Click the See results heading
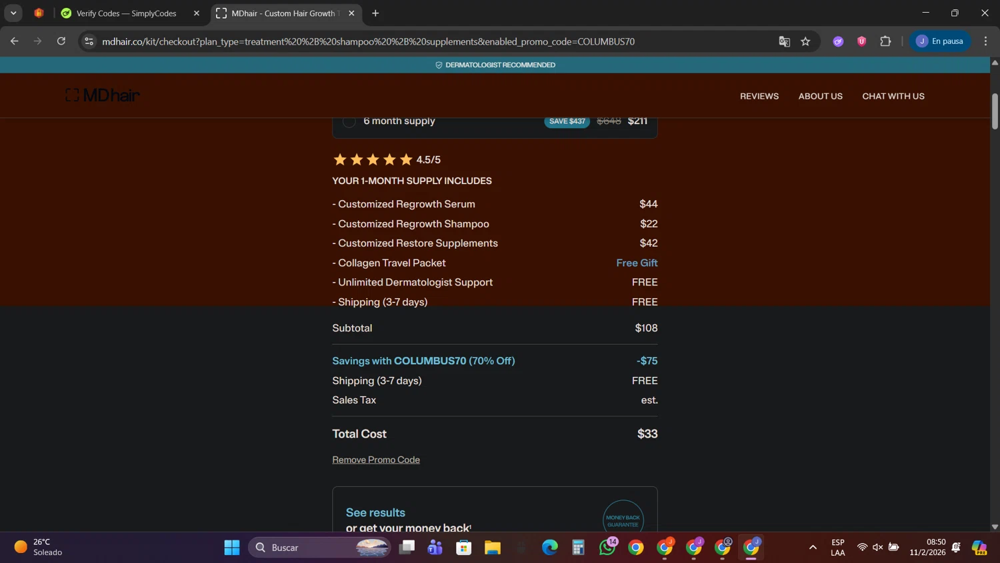This screenshot has width=1000, height=563. (375, 512)
